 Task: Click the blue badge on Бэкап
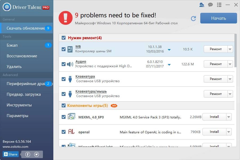tap(48, 45)
